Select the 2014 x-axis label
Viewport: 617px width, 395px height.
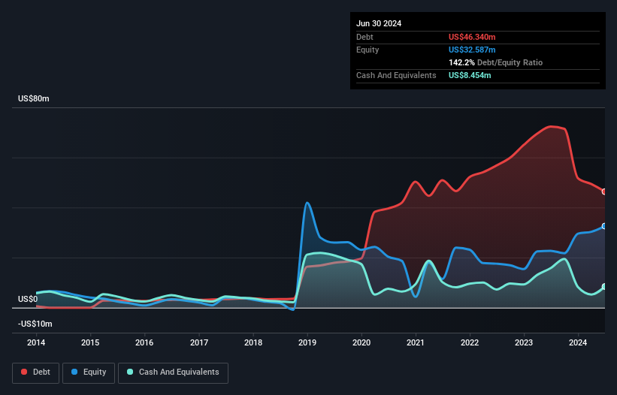pyautogui.click(x=36, y=342)
